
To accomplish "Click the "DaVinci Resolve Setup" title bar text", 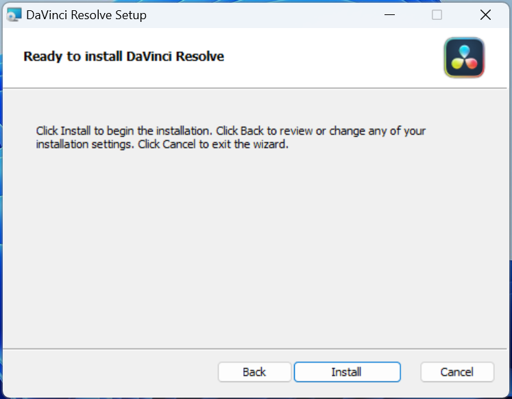I will tap(86, 14).
